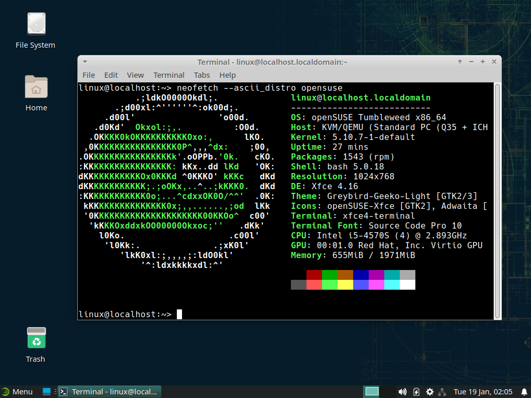This screenshot has width=531, height=398.
Task: Click the volume speaker icon in tray
Action: tap(402, 392)
